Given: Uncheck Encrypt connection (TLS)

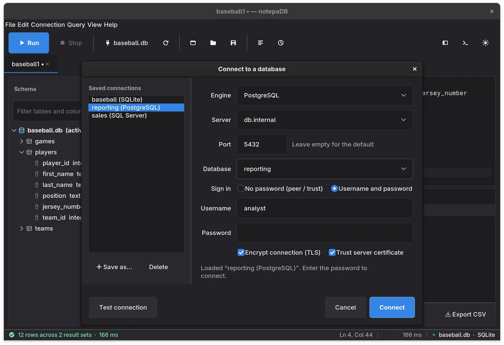Looking at the screenshot, I should point(279,252).
